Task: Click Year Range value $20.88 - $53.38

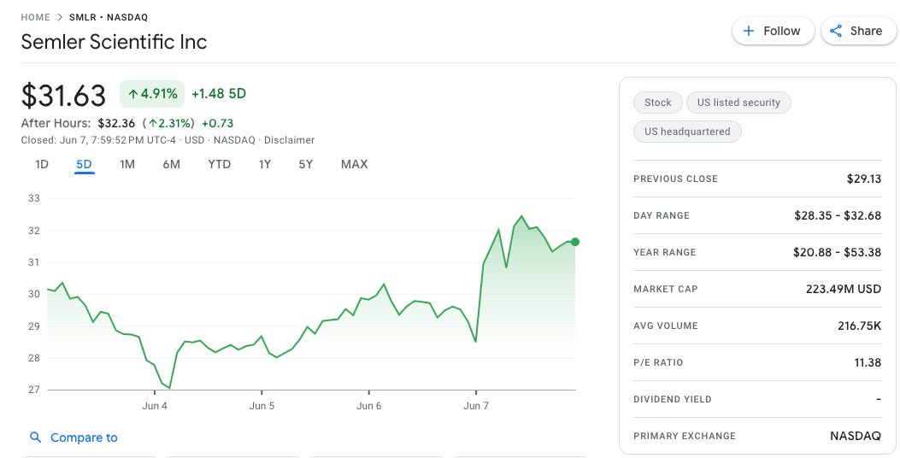Action: (838, 252)
